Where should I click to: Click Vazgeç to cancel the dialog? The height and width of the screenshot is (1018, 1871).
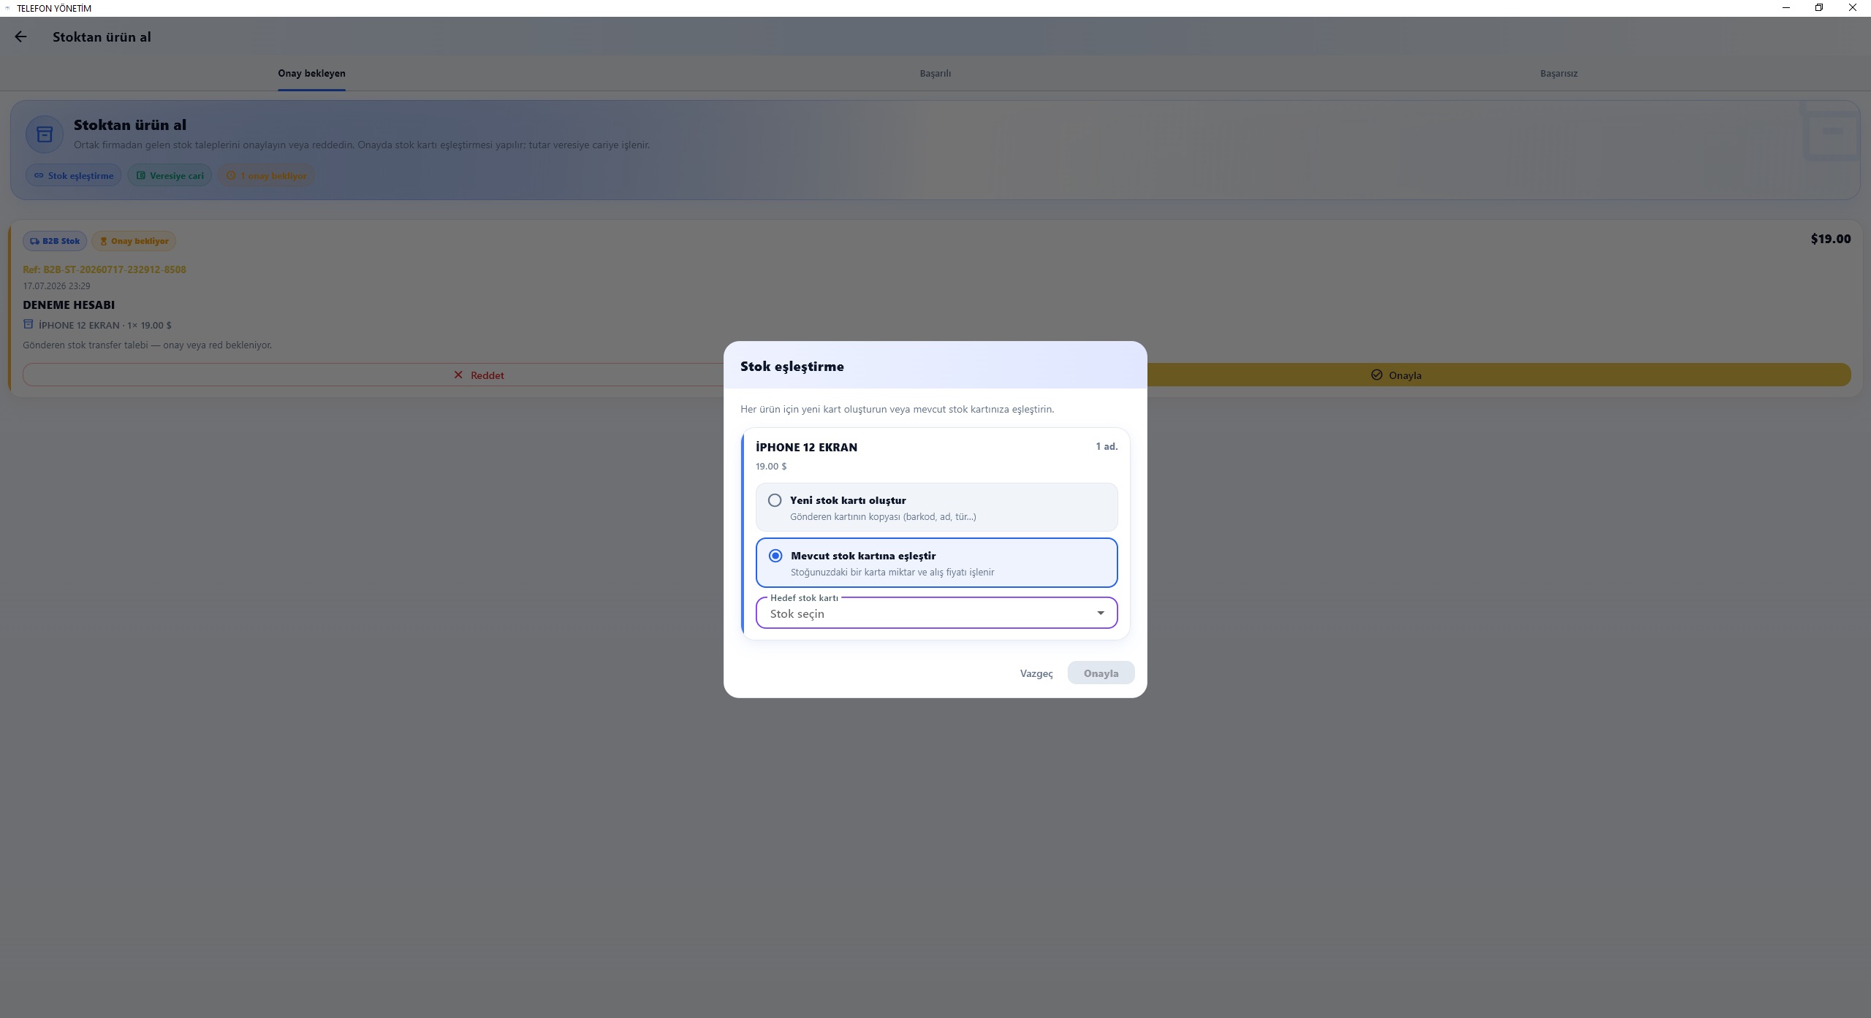(x=1036, y=673)
